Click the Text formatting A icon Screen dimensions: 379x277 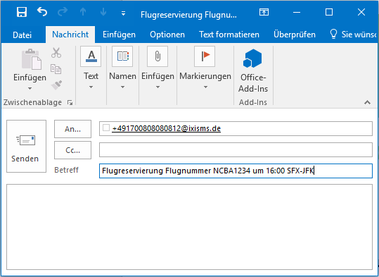91,56
